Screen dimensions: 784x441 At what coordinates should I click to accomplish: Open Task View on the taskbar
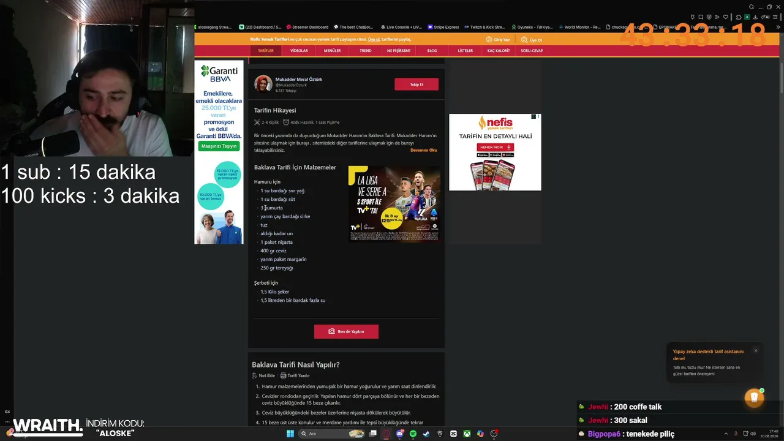tap(372, 434)
